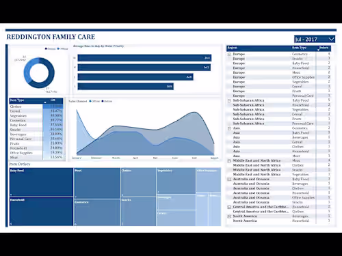Screen dimensions: 342x256
Task: Click the 24.4 top priority bar
Action: 144,58
